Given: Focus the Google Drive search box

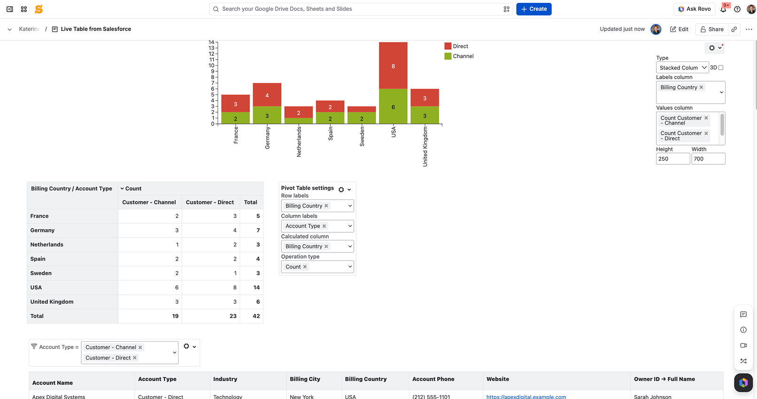Looking at the screenshot, I should [x=361, y=9].
